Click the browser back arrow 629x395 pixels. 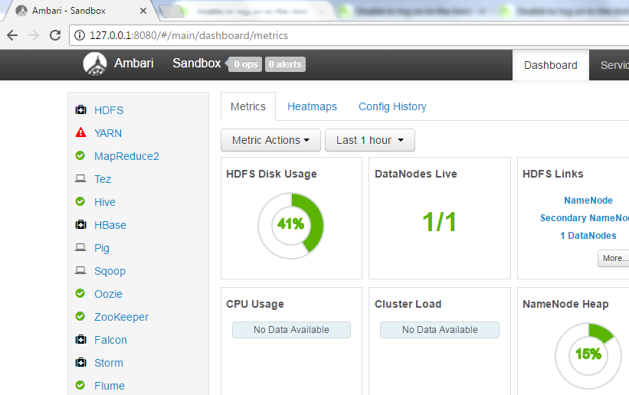[12, 35]
